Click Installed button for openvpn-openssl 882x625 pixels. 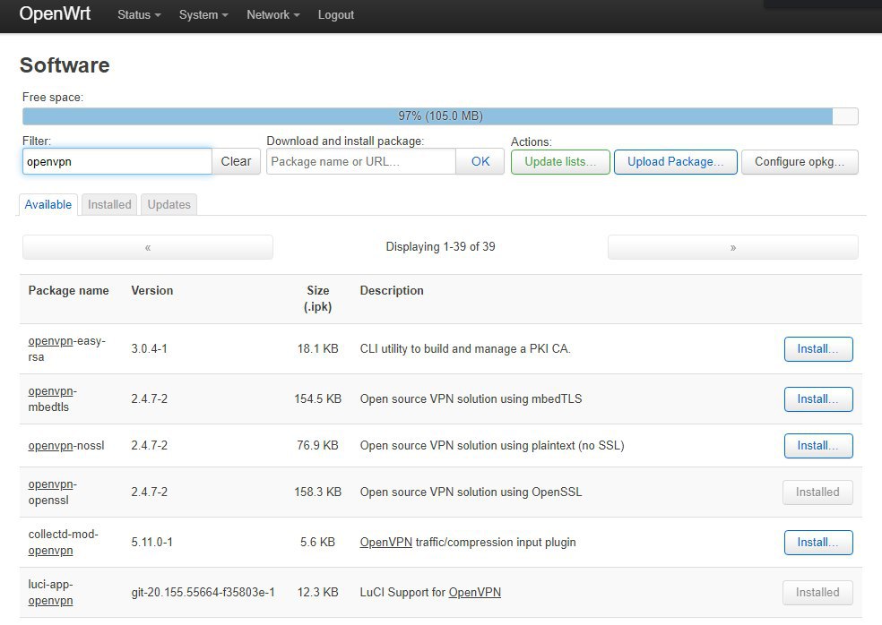click(x=817, y=492)
